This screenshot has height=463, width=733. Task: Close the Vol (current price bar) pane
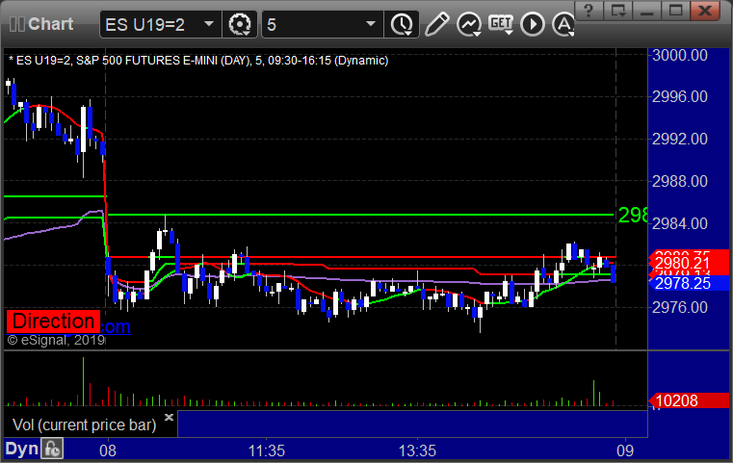point(169,417)
